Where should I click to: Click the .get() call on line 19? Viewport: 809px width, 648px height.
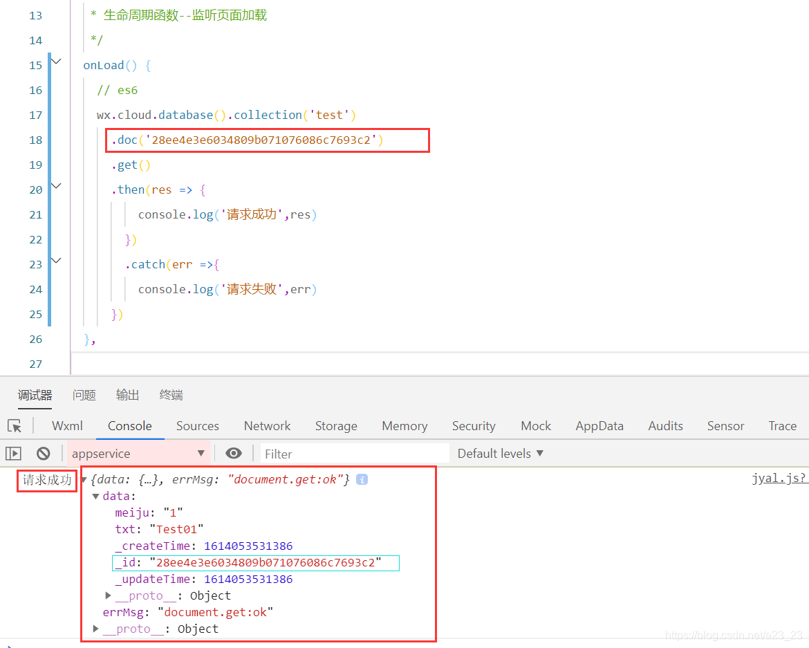click(x=131, y=165)
